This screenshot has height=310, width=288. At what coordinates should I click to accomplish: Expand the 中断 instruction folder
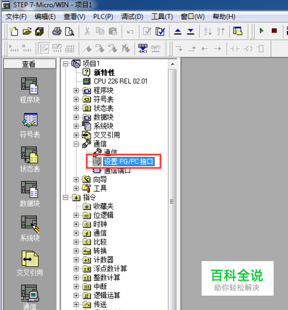click(76, 286)
